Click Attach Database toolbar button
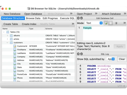The image size is (127, 95). click(x=111, y=14)
